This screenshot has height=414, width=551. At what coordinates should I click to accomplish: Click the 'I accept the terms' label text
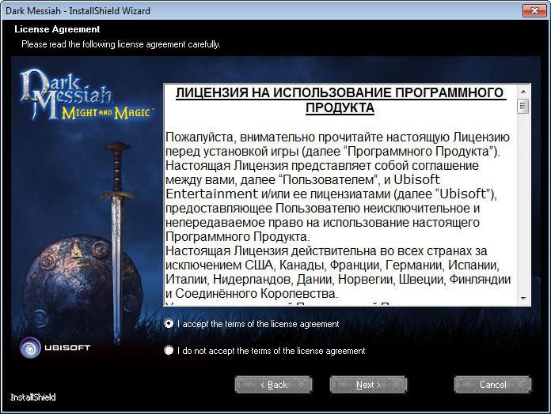click(258, 324)
